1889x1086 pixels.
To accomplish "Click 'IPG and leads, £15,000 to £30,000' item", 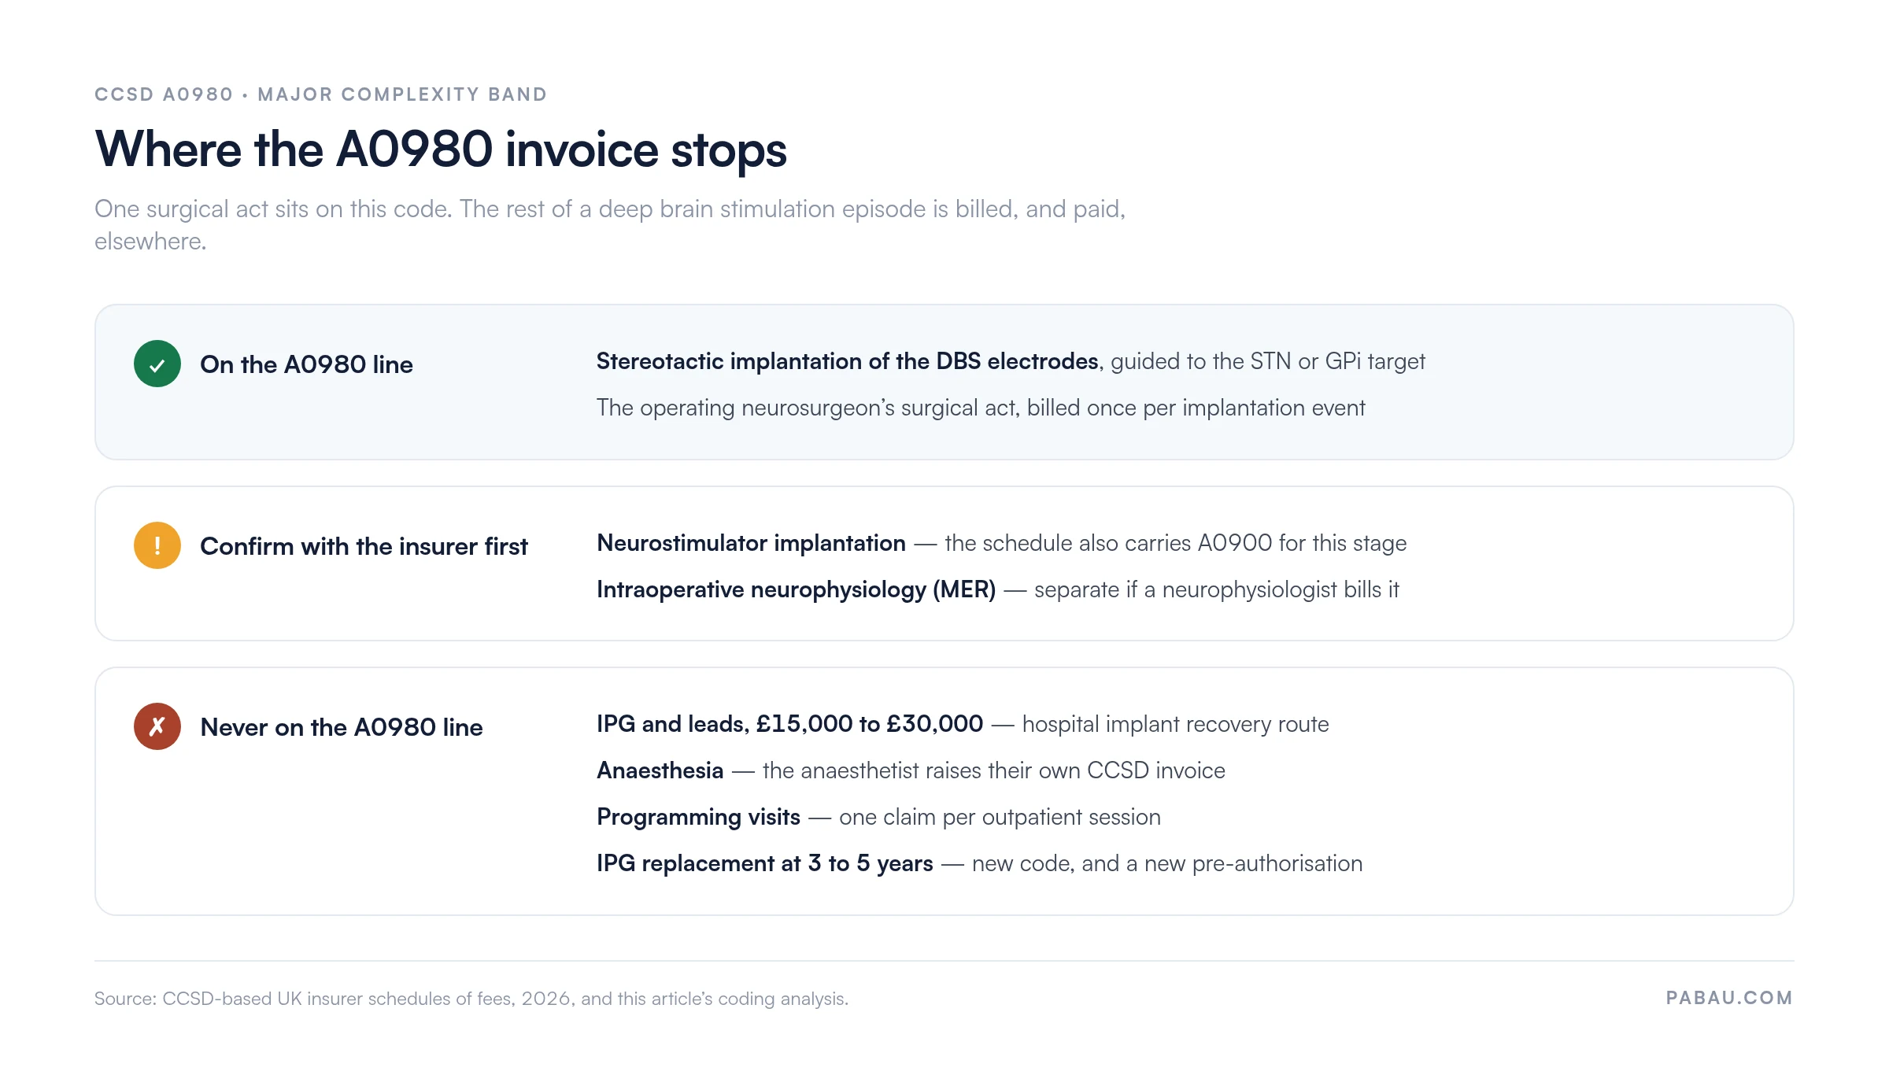I will tap(789, 724).
